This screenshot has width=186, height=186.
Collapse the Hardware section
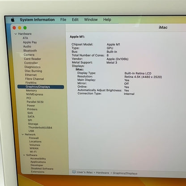coord(16,34)
